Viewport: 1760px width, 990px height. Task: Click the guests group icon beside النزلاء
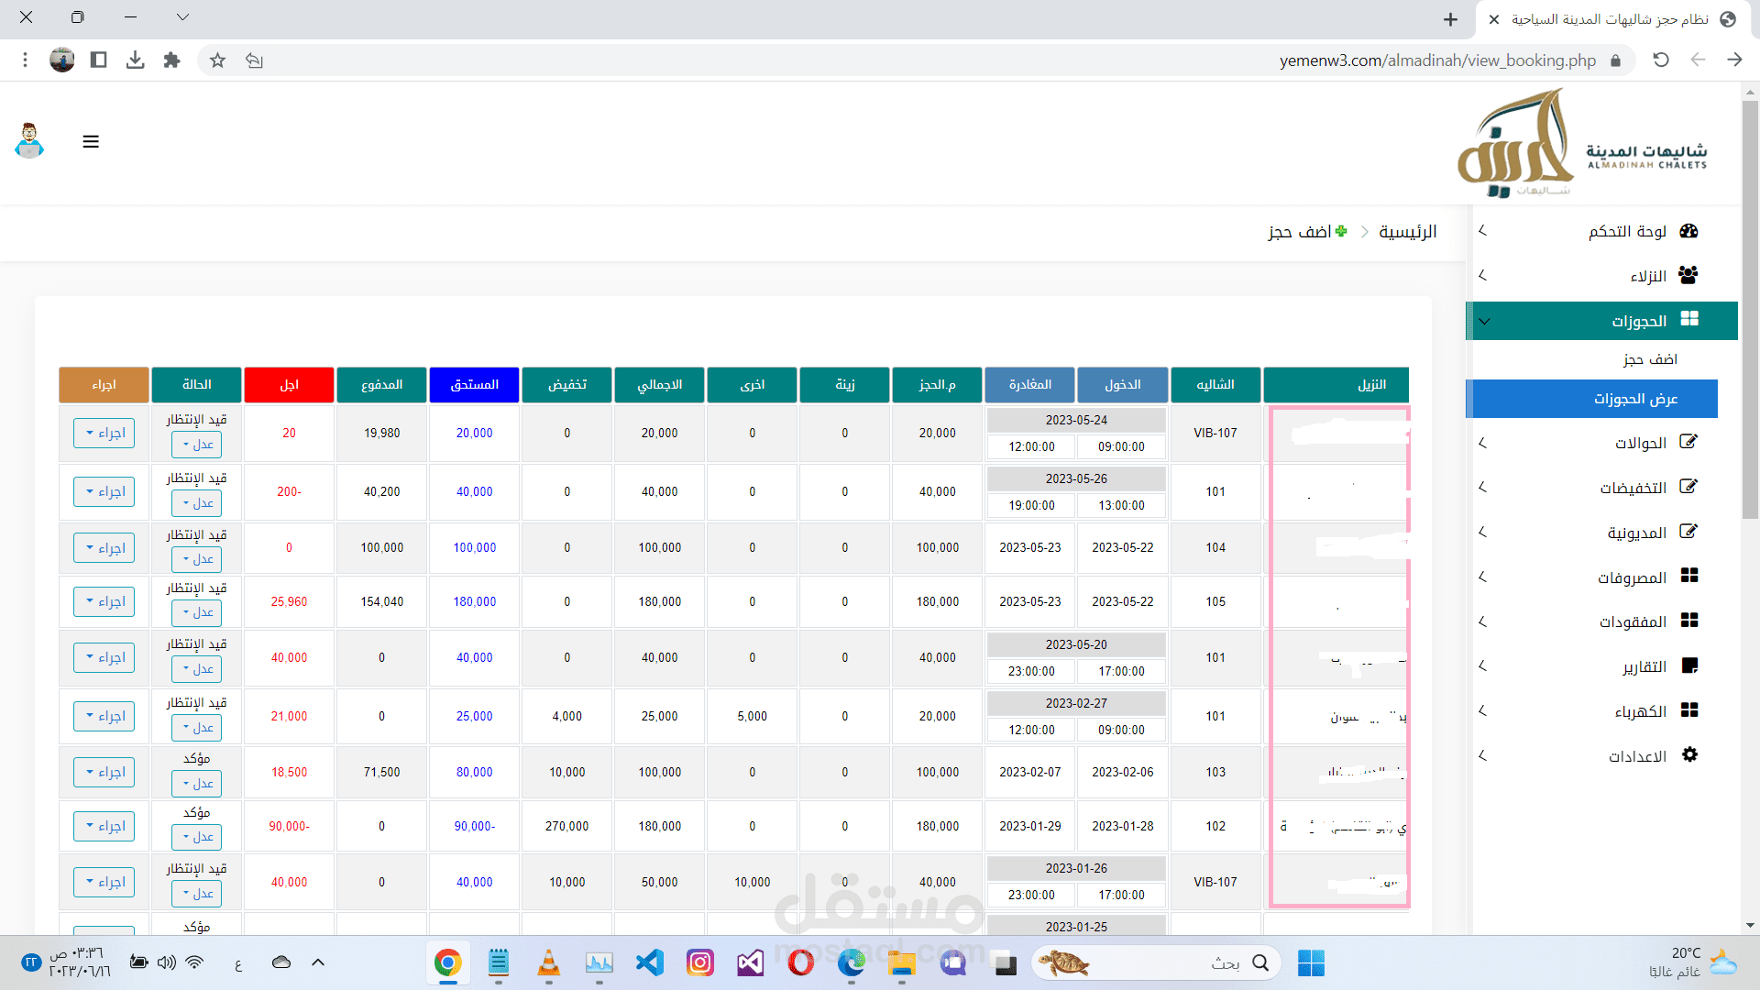pyautogui.click(x=1688, y=275)
